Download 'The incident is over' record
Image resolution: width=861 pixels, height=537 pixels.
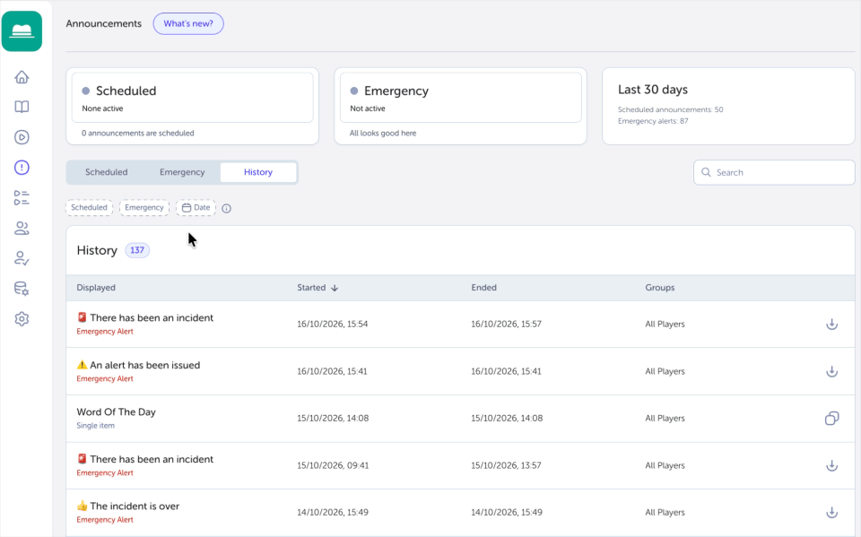832,512
